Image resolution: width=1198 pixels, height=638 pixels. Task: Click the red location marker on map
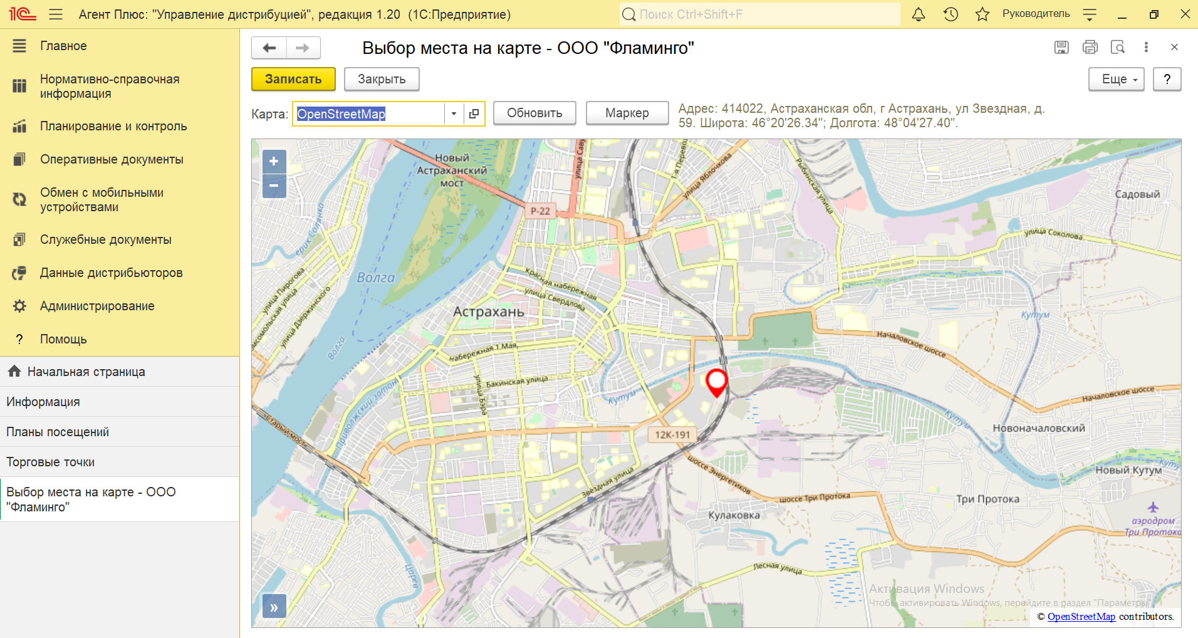click(716, 382)
